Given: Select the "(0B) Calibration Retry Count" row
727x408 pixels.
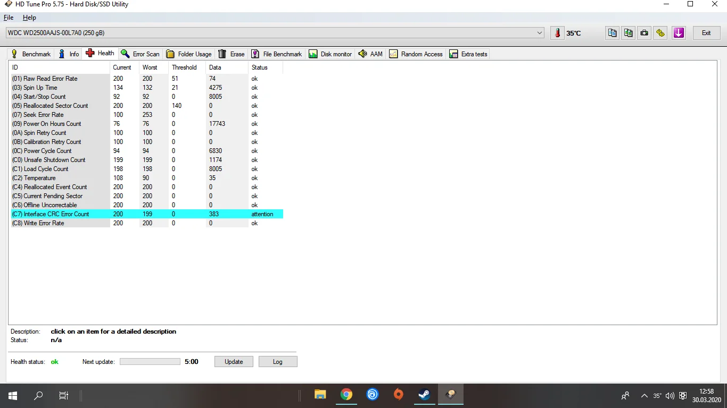Looking at the screenshot, I should (x=147, y=142).
